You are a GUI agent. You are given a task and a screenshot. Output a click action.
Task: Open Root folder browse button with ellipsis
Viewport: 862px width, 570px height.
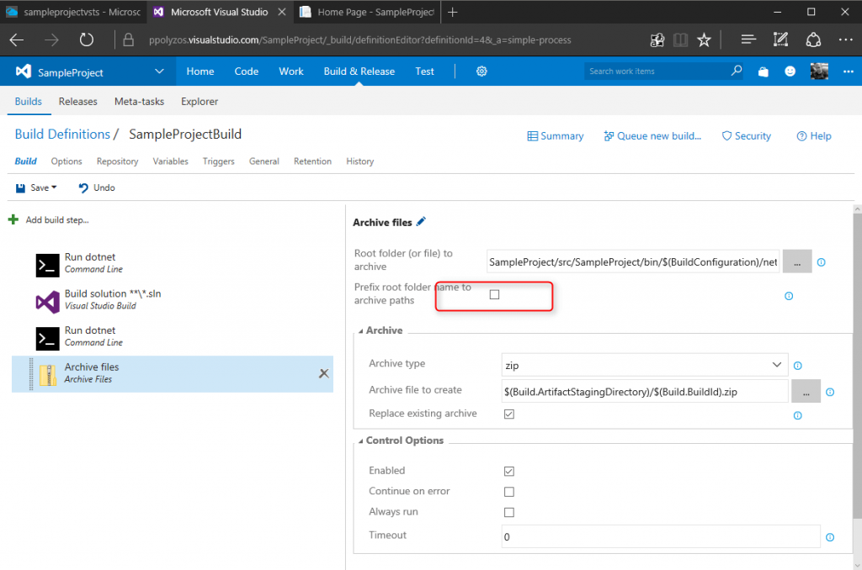pyautogui.click(x=796, y=261)
